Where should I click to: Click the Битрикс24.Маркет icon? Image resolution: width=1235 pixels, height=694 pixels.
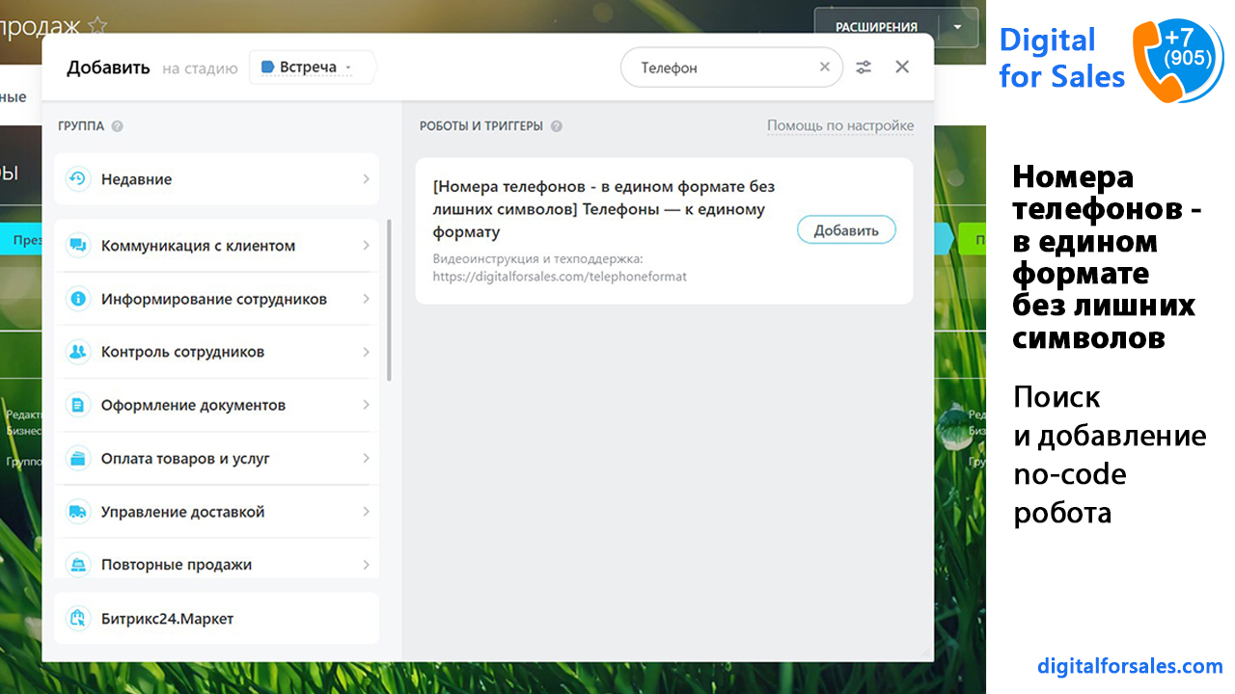(x=77, y=619)
